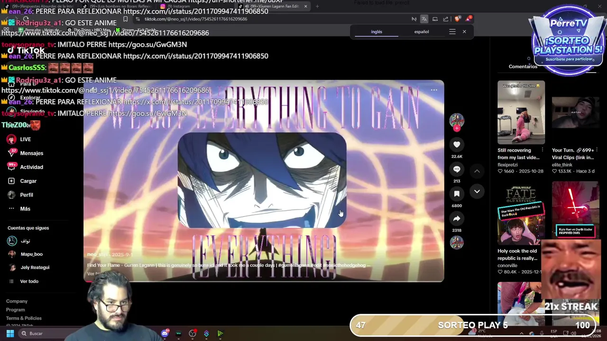Close the translate popup
This screenshot has width=607, height=341.
tap(464, 32)
